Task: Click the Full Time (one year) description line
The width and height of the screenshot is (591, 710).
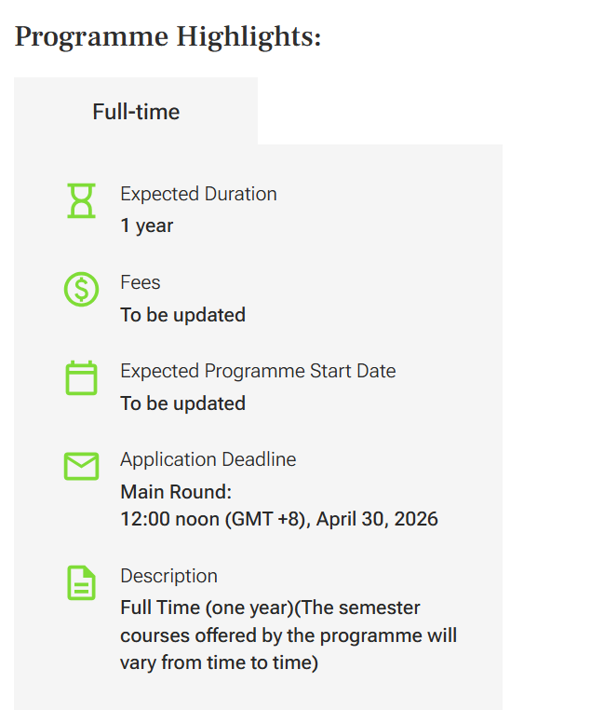Action: 270,608
